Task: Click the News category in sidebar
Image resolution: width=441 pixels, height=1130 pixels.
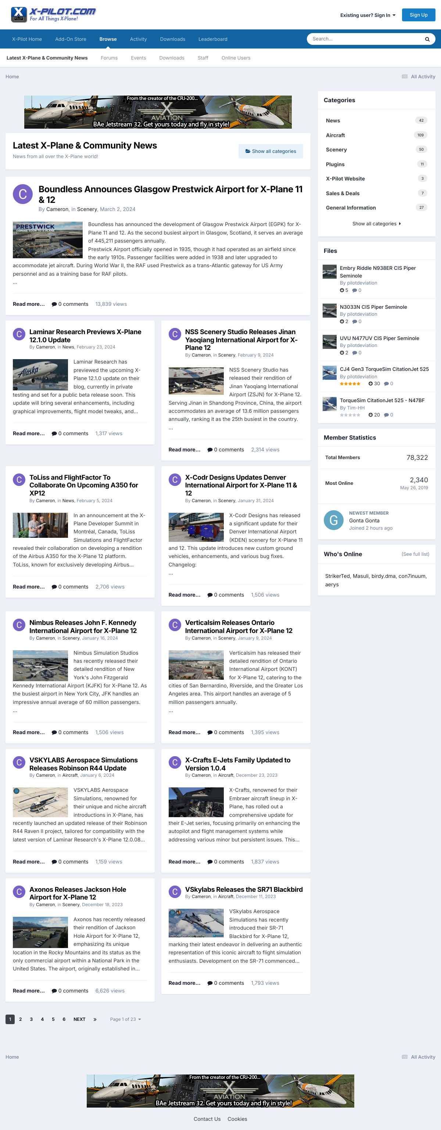Action: [333, 121]
